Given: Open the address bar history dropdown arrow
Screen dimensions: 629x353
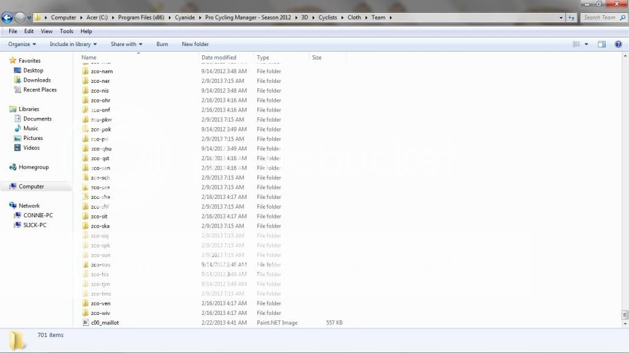Looking at the screenshot, I should click(561, 18).
